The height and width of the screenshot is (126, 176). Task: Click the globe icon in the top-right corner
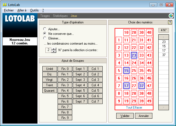pos(171,16)
